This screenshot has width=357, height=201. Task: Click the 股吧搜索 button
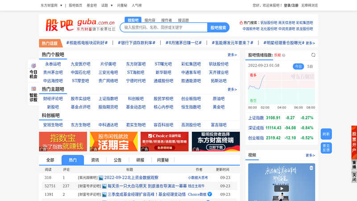[218, 27]
